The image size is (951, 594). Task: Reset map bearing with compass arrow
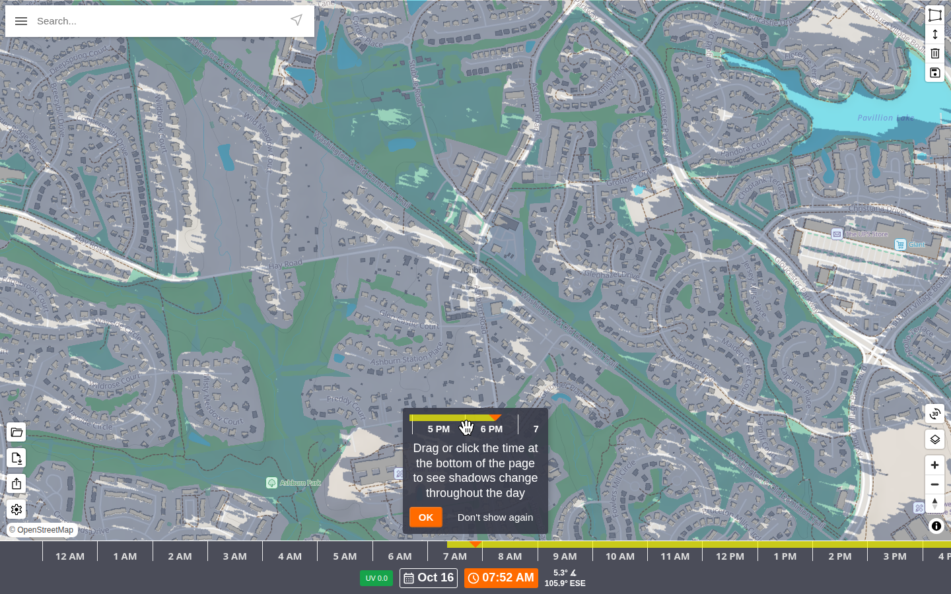tap(934, 504)
